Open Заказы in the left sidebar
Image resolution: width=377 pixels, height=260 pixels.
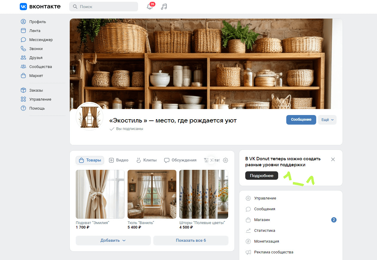point(36,90)
